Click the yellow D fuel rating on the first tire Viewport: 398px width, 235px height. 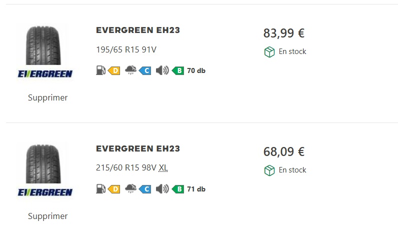(x=114, y=70)
